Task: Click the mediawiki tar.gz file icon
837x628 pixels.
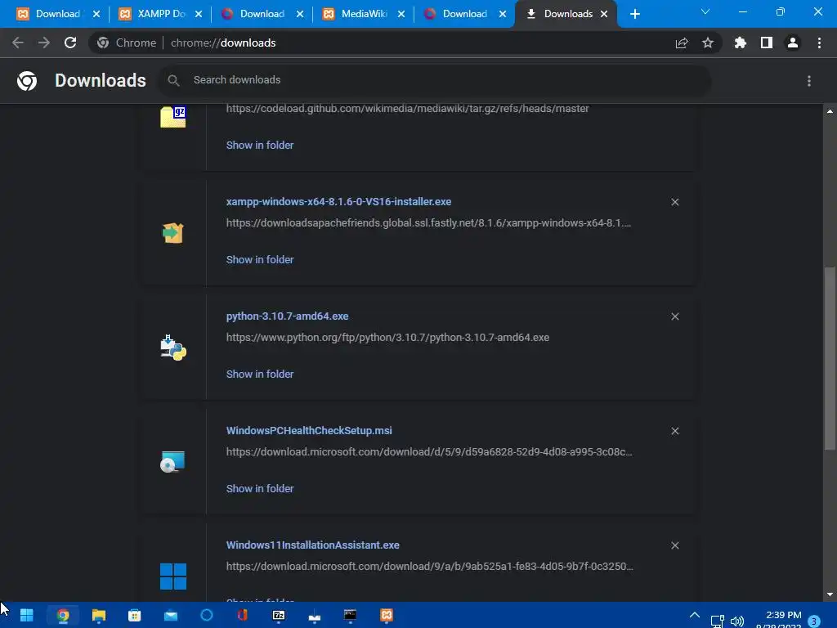Action: [173, 117]
